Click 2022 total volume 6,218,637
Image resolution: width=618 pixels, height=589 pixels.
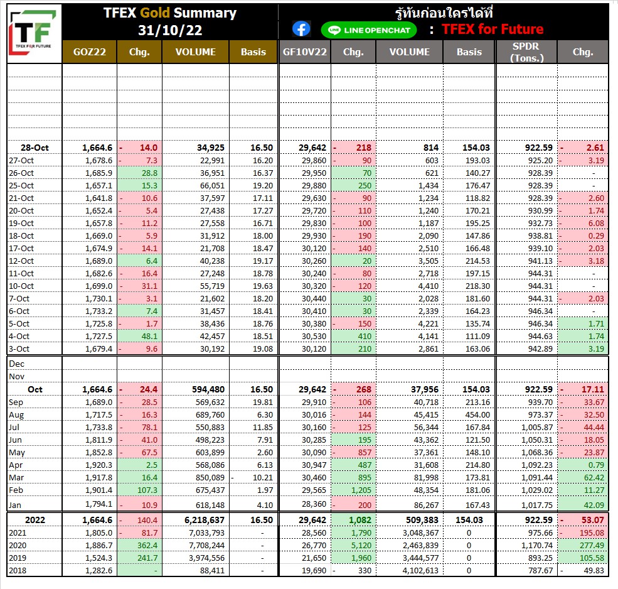point(204,521)
